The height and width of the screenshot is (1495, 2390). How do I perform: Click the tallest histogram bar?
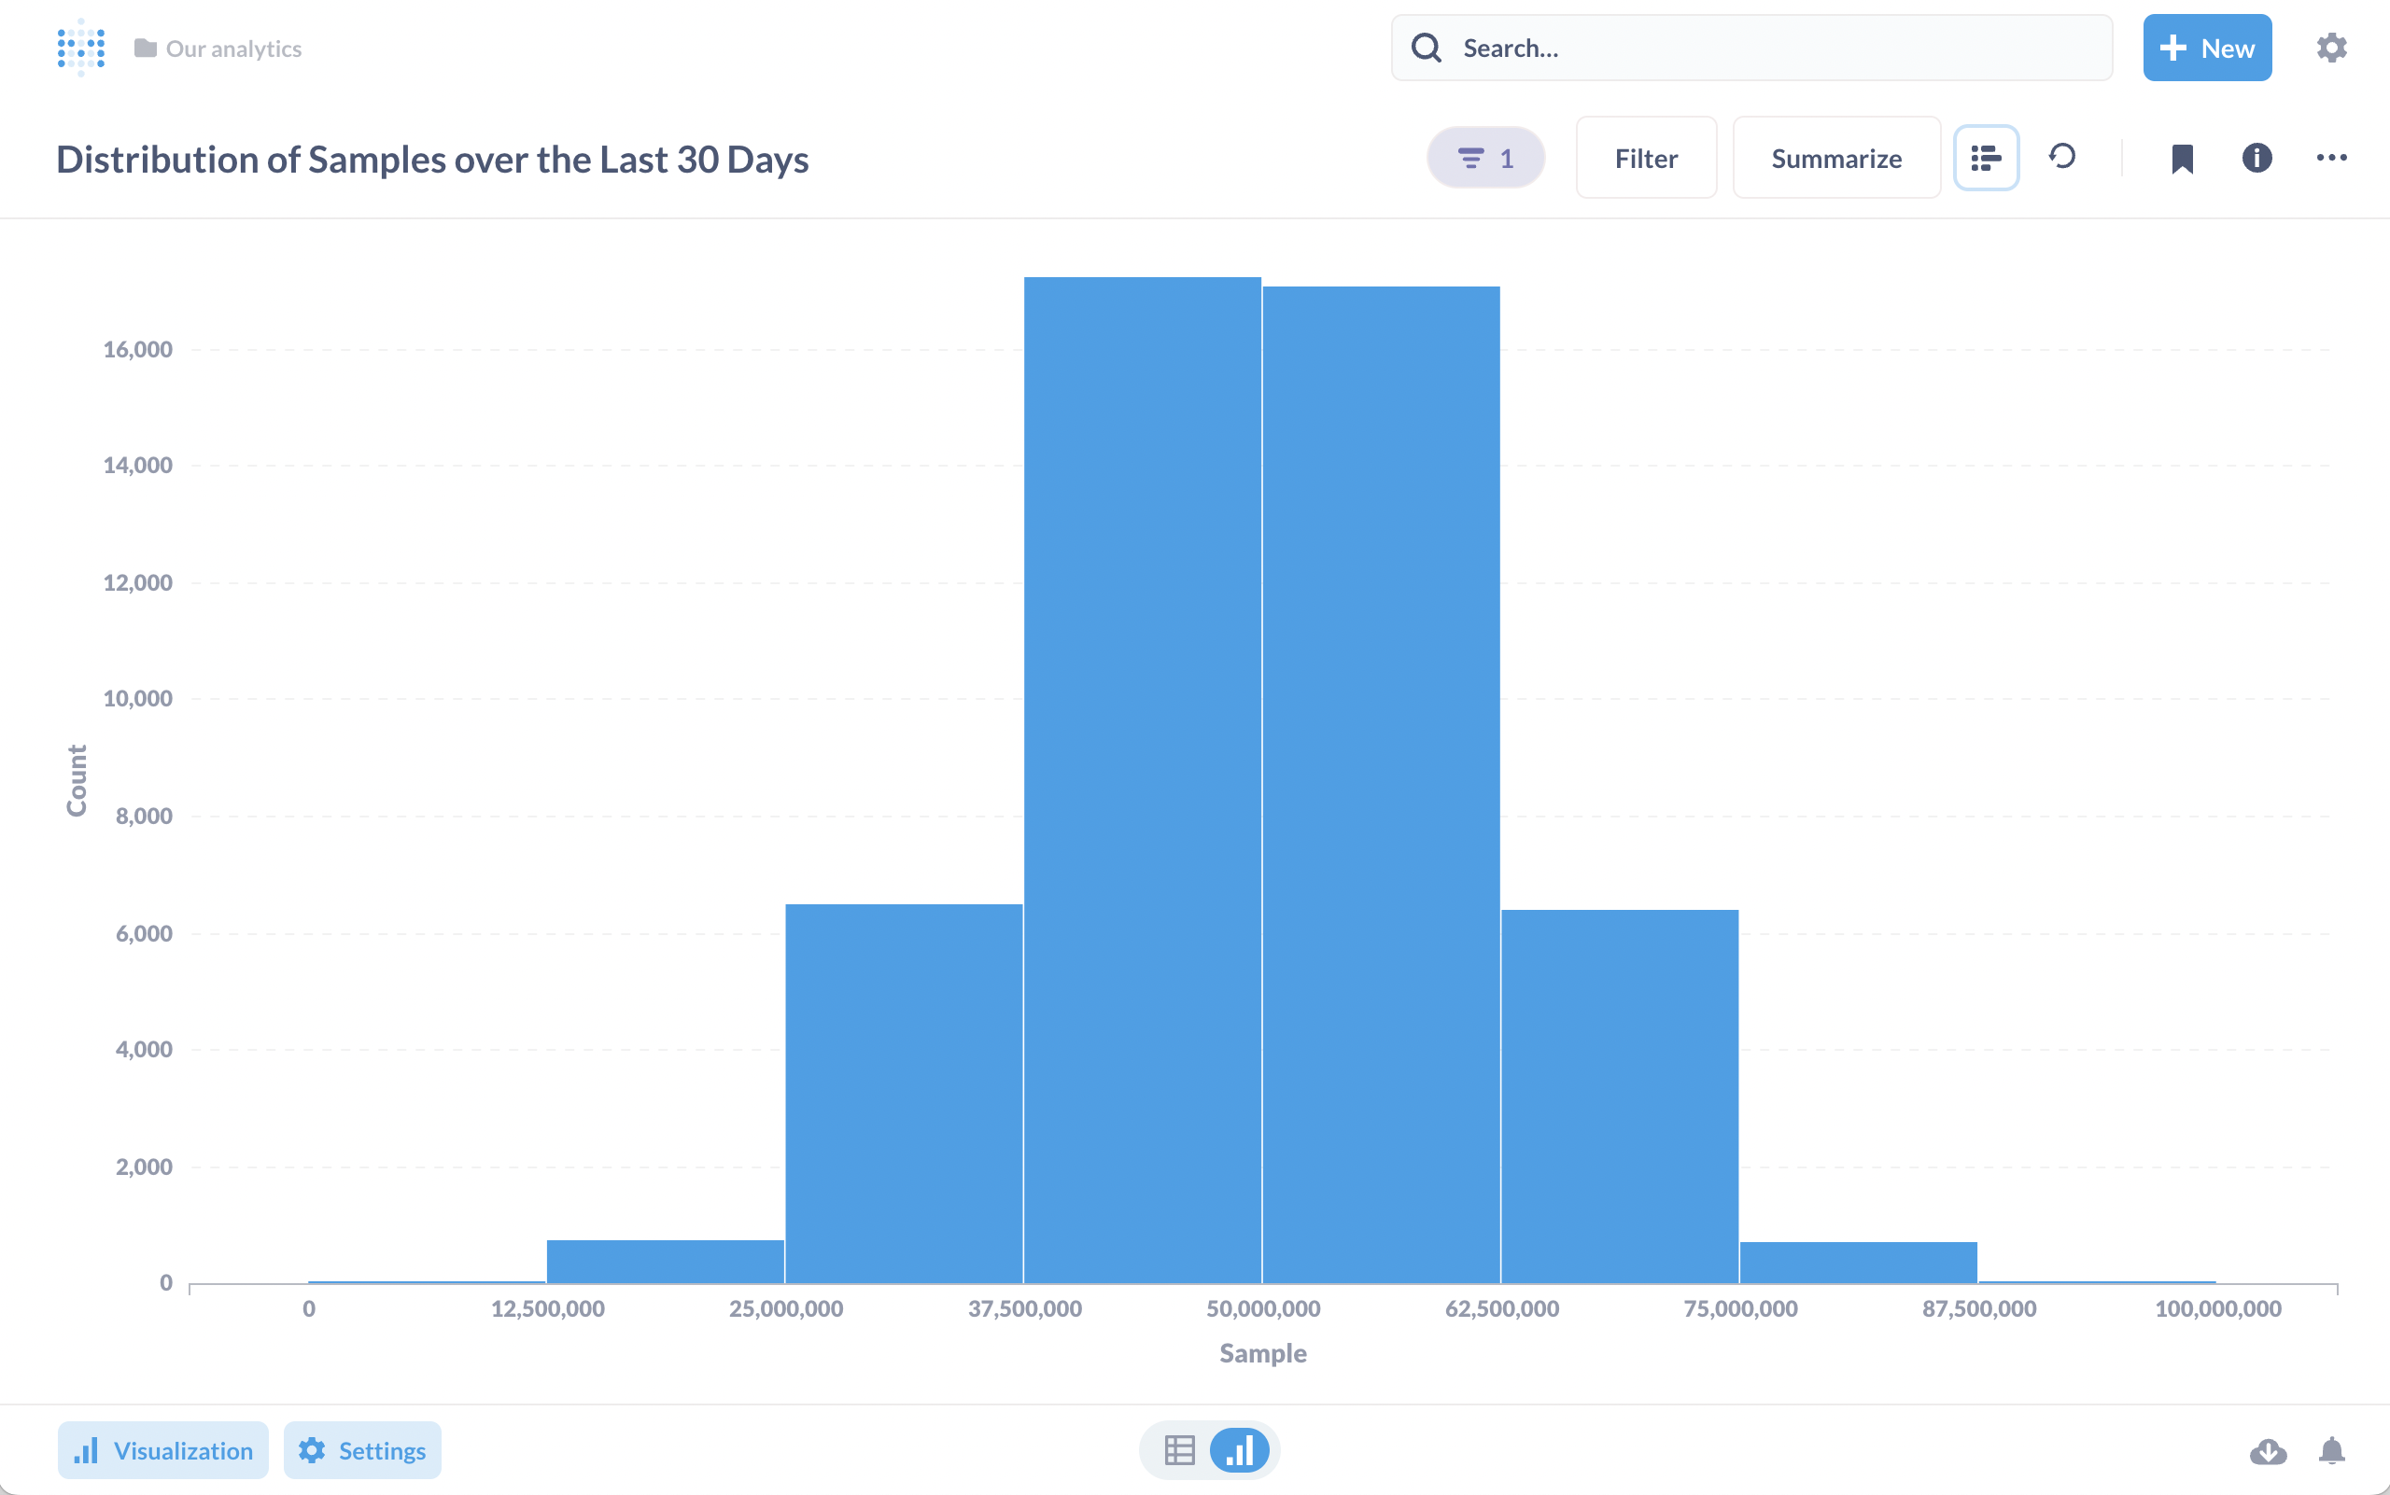tap(1142, 781)
